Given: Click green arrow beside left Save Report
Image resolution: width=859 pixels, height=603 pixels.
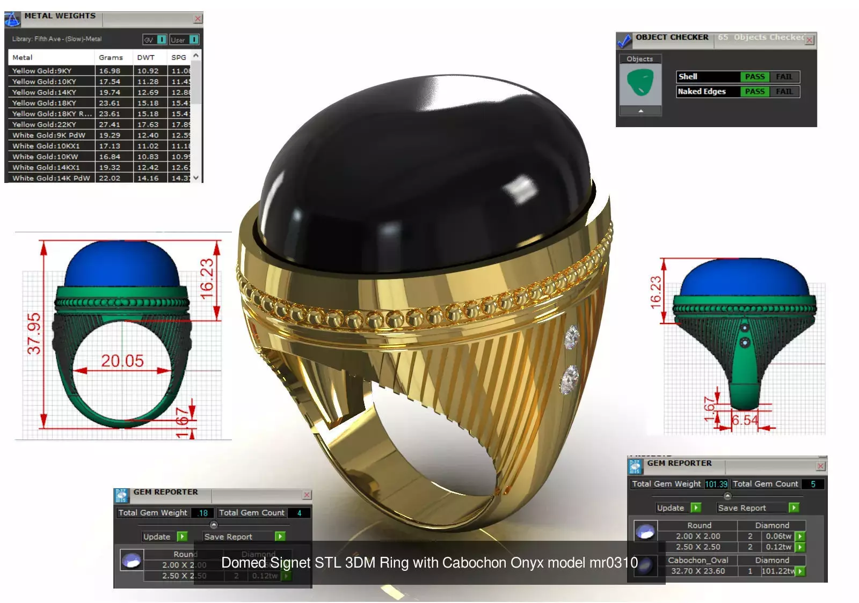Looking at the screenshot, I should (x=280, y=536).
